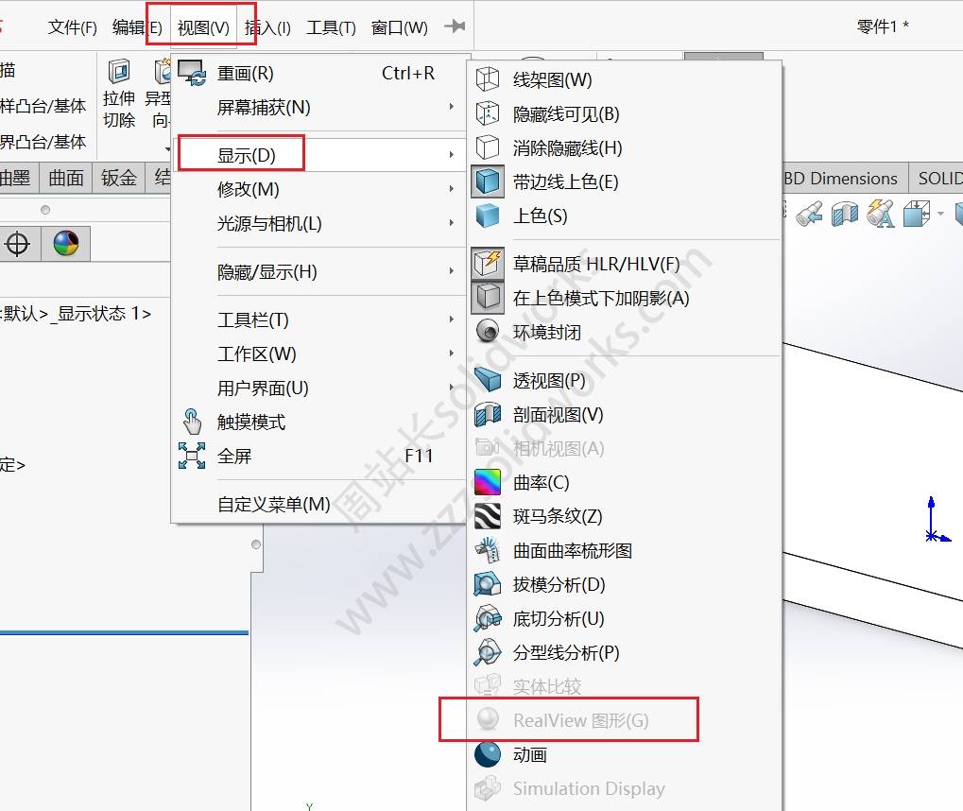The height and width of the screenshot is (811, 963).
Task: Toggle Section View (剖面视图)
Action: [624, 415]
